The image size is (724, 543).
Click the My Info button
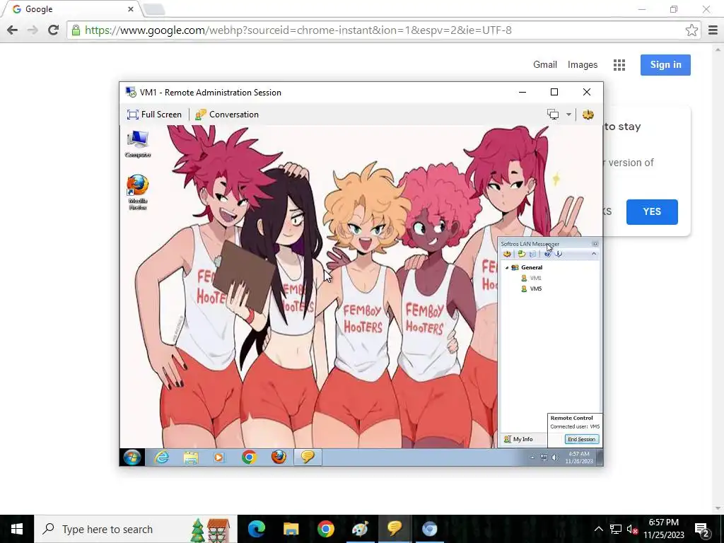518,439
